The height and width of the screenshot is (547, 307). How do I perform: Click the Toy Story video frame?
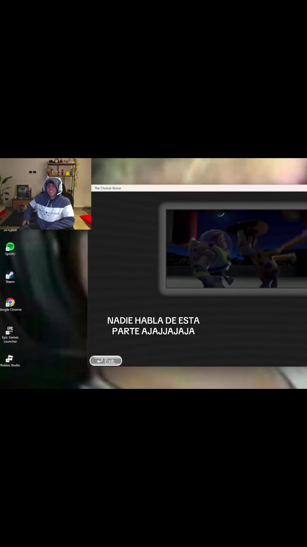[x=236, y=249]
